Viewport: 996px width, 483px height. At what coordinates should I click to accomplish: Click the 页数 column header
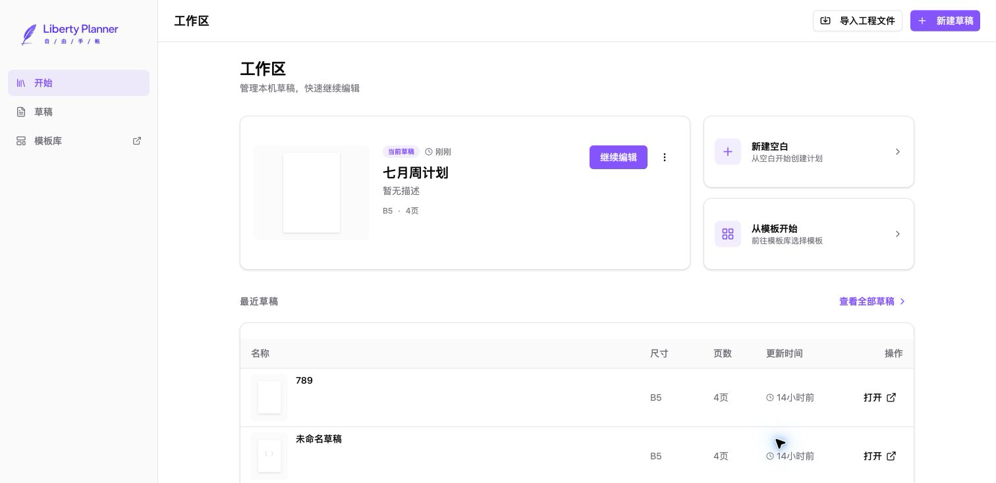click(x=723, y=353)
